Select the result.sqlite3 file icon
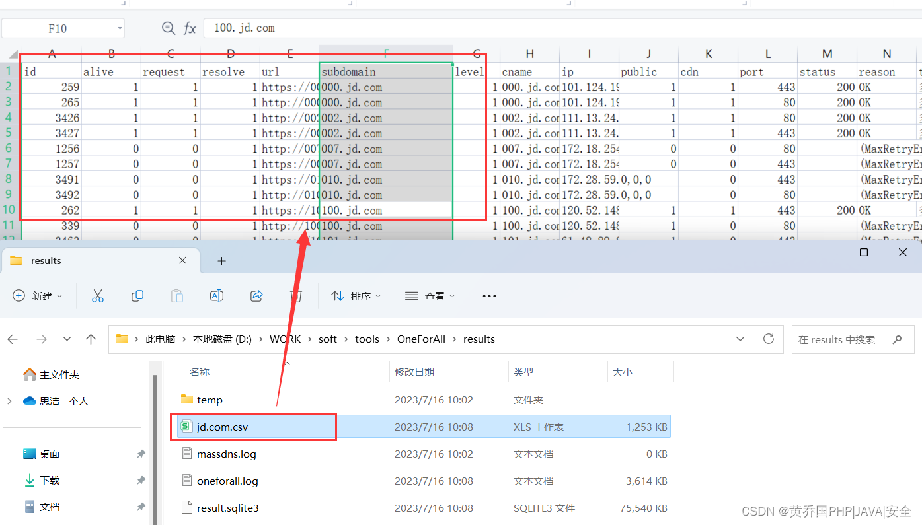Image resolution: width=922 pixels, height=525 pixels. pyautogui.click(x=186, y=508)
